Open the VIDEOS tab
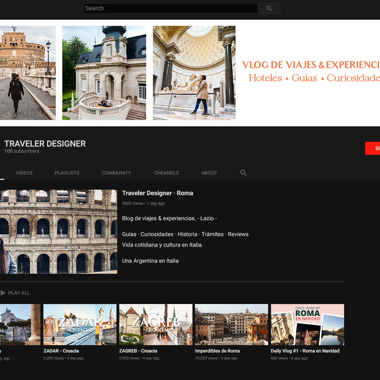This screenshot has height=380, width=380. tap(24, 173)
